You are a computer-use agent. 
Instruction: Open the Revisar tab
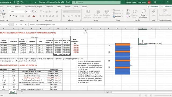click(67, 6)
